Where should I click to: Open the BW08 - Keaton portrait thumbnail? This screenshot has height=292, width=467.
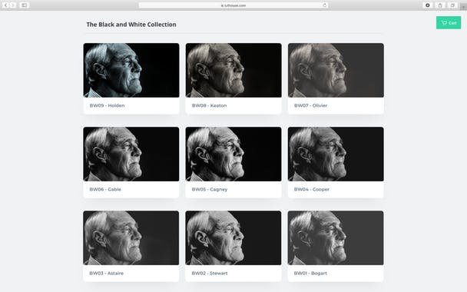233,70
